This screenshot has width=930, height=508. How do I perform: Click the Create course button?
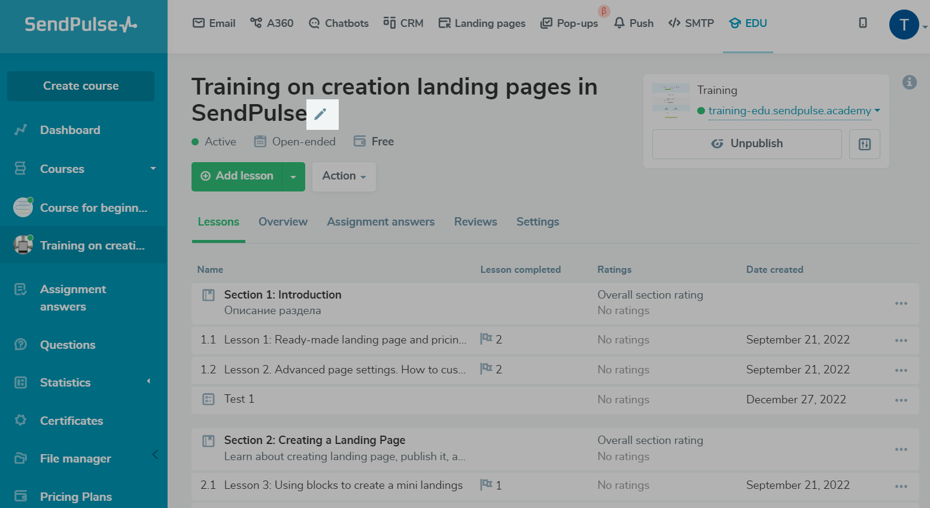coord(81,86)
